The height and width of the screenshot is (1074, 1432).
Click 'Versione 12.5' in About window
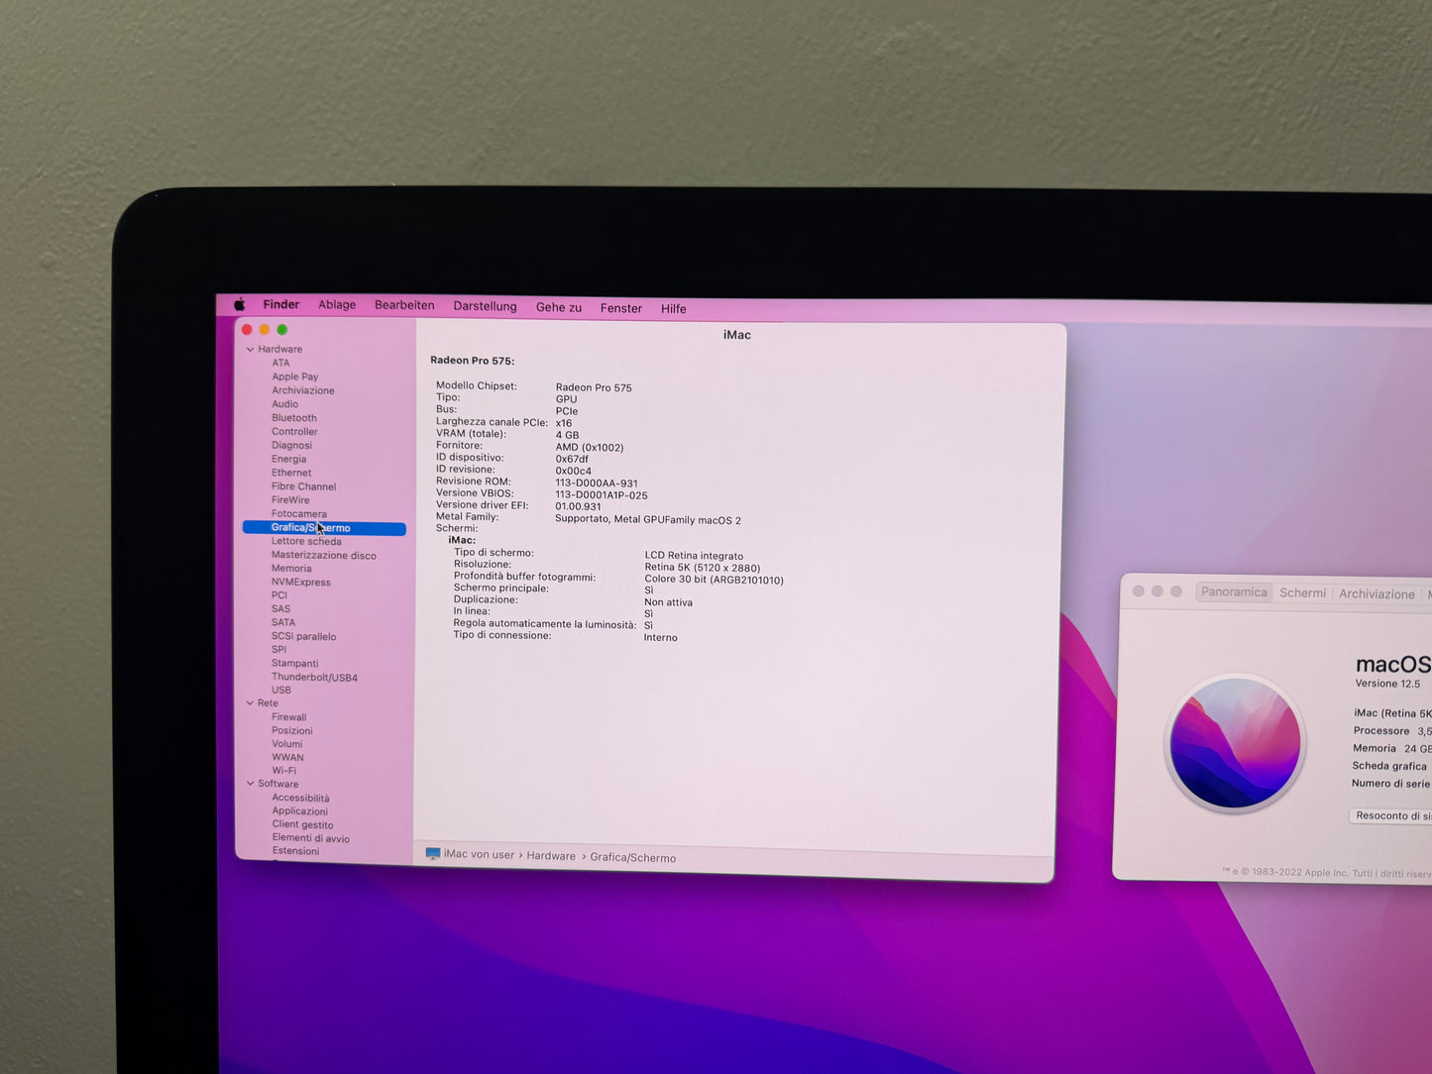[x=1387, y=684]
